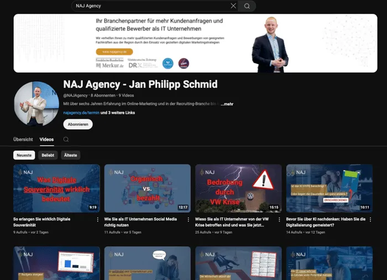Open options menu for Social Media video

point(189,219)
